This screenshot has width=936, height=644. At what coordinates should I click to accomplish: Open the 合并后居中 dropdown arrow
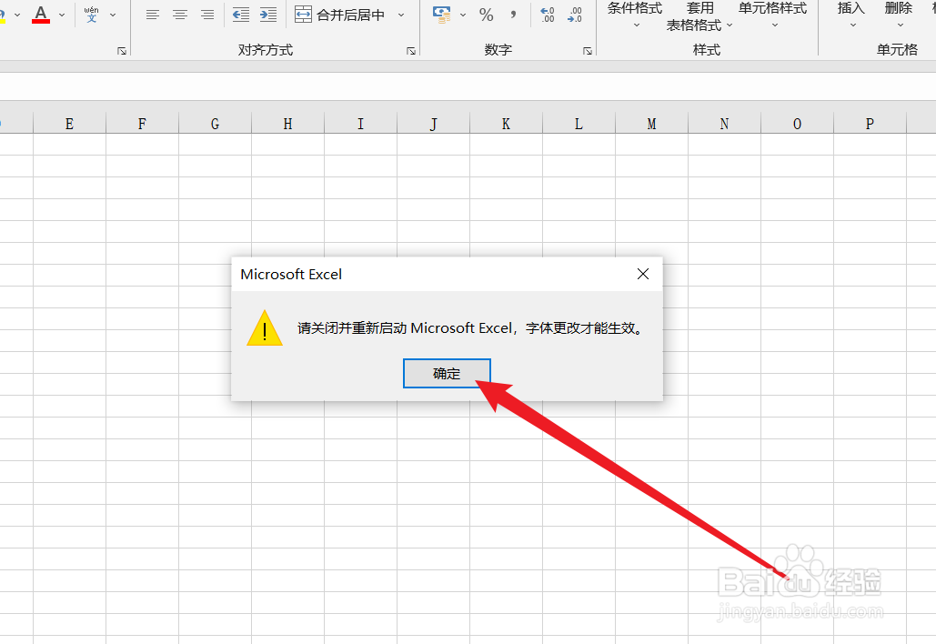coord(401,15)
